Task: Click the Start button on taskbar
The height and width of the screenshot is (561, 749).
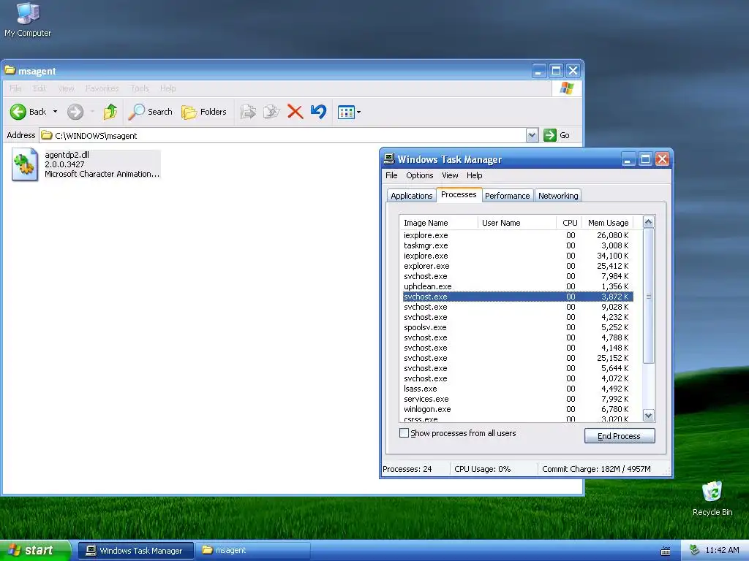Action: (35, 550)
